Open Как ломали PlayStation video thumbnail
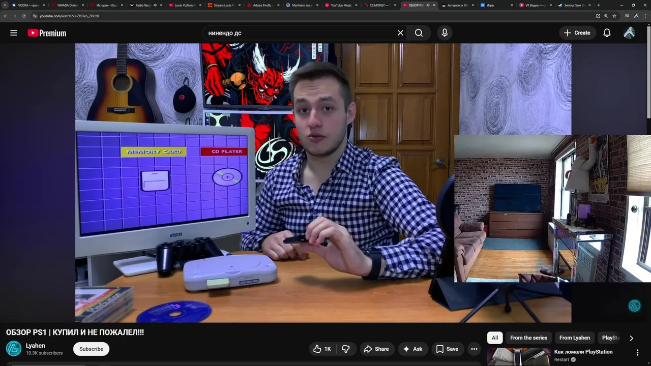The width and height of the screenshot is (651, 366). click(x=519, y=357)
